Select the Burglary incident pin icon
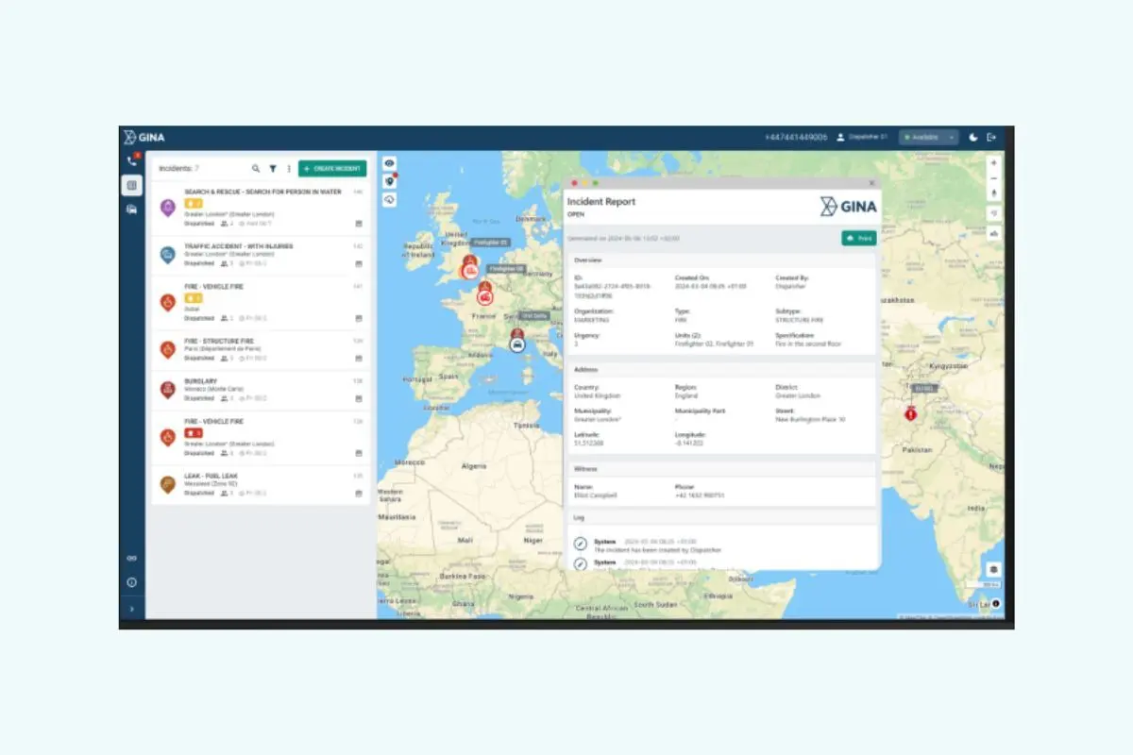1133x755 pixels. 167,391
